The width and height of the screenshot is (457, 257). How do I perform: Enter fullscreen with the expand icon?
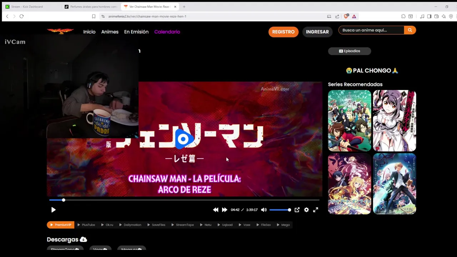tap(316, 210)
